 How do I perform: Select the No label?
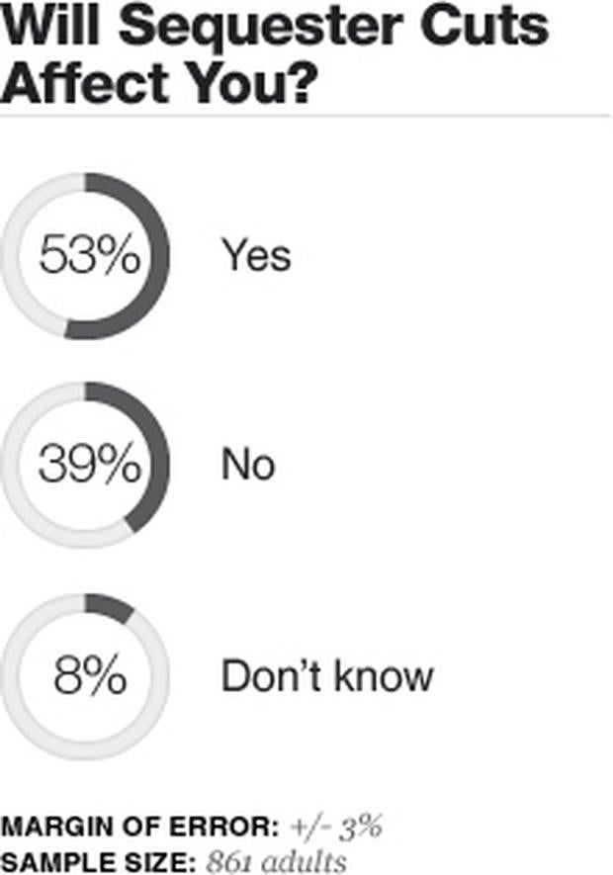click(x=248, y=465)
